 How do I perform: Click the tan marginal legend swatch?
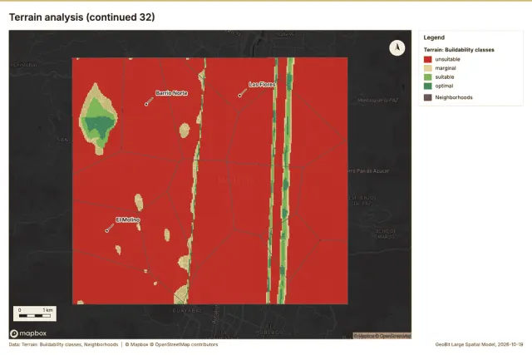(428, 68)
